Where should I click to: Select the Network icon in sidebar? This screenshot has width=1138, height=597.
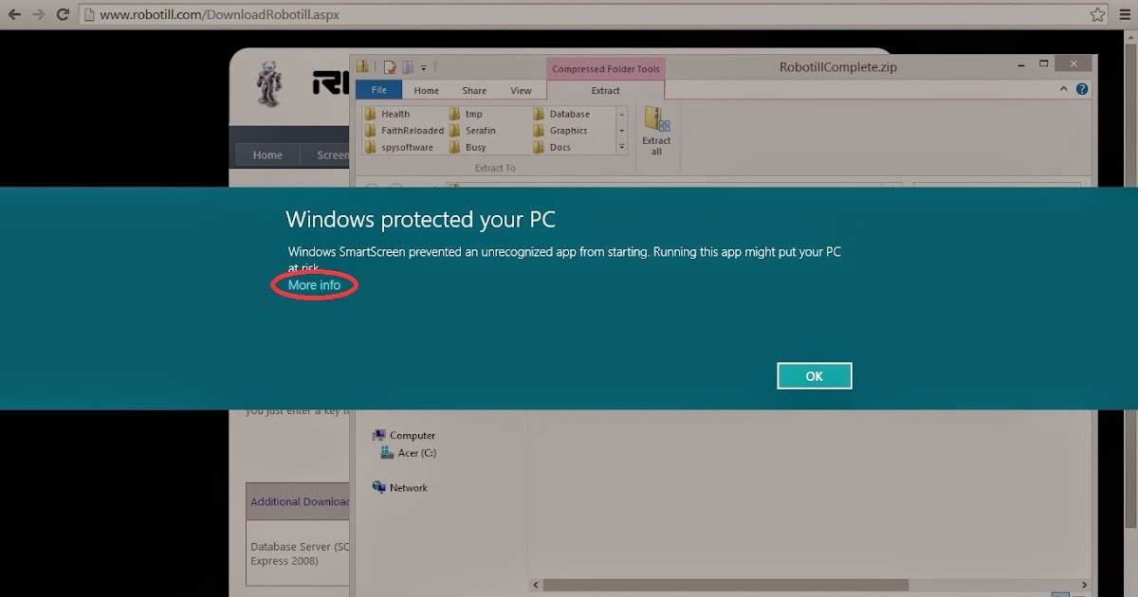[379, 487]
